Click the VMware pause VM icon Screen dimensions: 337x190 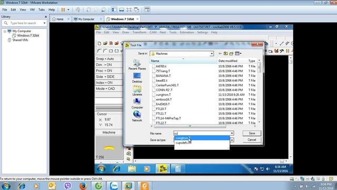tap(63, 9)
